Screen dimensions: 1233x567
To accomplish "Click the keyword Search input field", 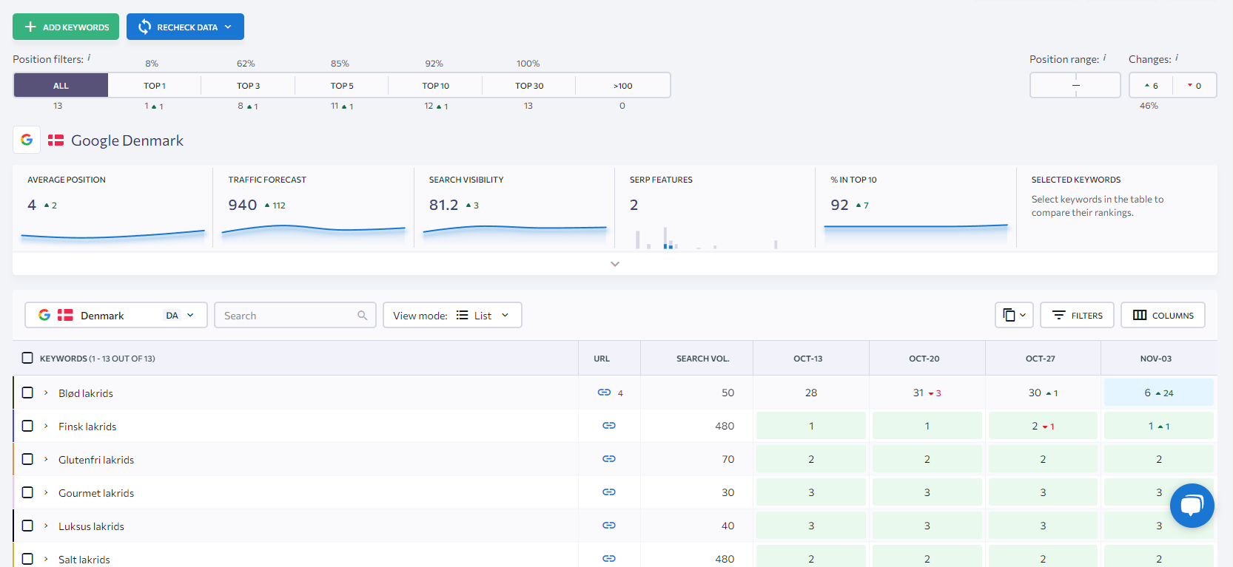I will [x=295, y=315].
